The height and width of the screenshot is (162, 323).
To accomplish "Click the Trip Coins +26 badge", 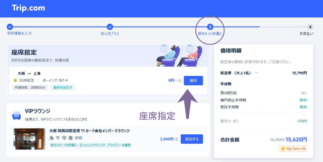I will coord(293,148).
